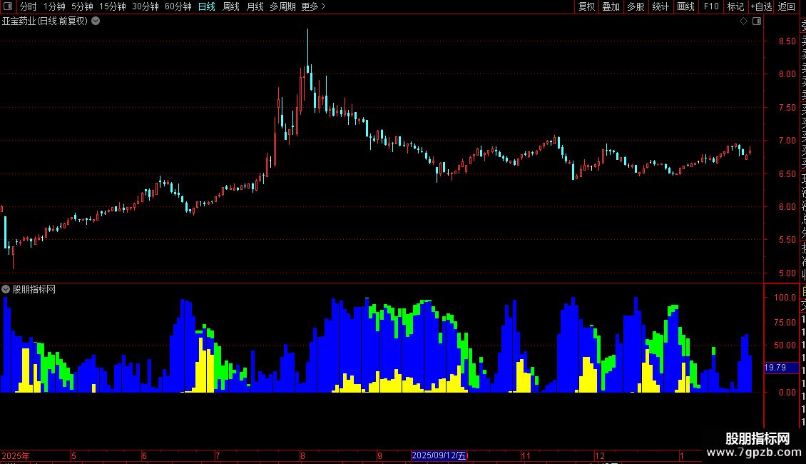Click month 11 on the time axis
This screenshot has height=464, width=806.
coord(526,455)
